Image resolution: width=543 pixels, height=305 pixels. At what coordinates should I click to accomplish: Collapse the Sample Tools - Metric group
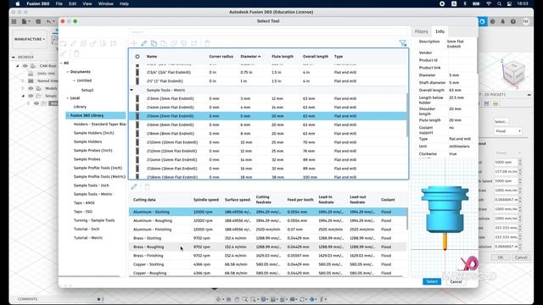(132, 90)
